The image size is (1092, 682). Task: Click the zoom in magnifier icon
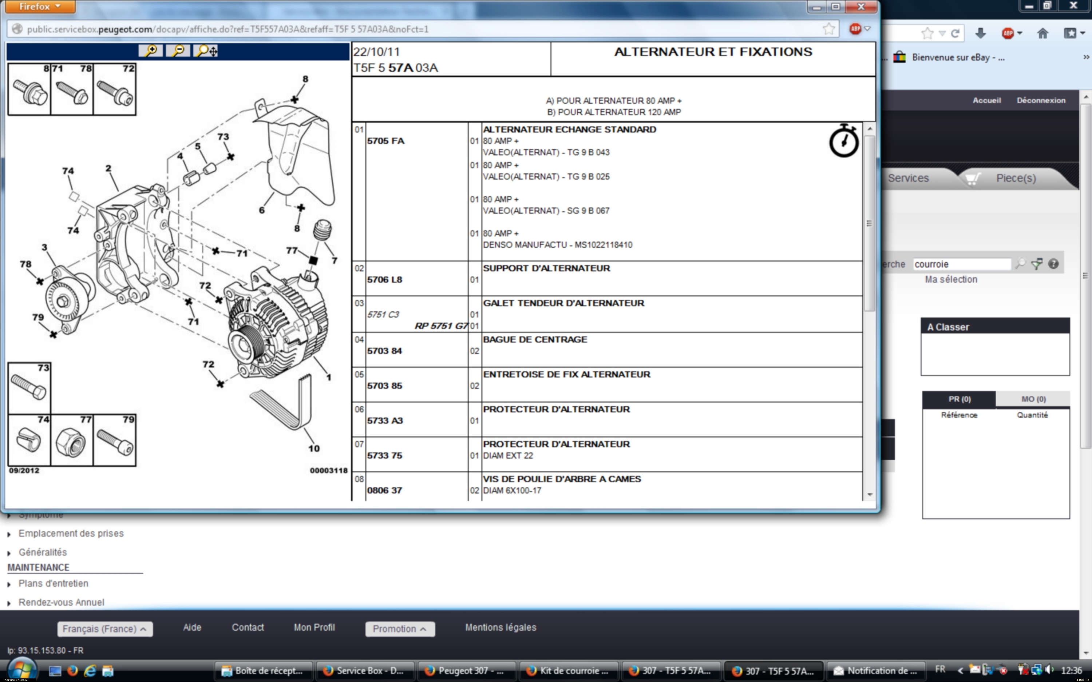click(x=151, y=50)
